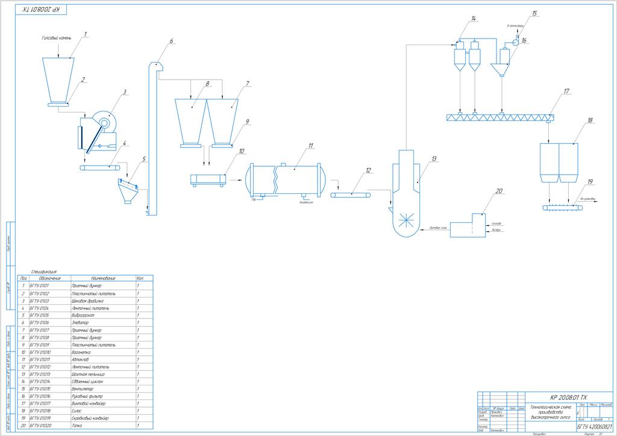The width and height of the screenshot is (617, 436).
Task: Click the fan symbol at callout 15
Action: tap(516, 42)
